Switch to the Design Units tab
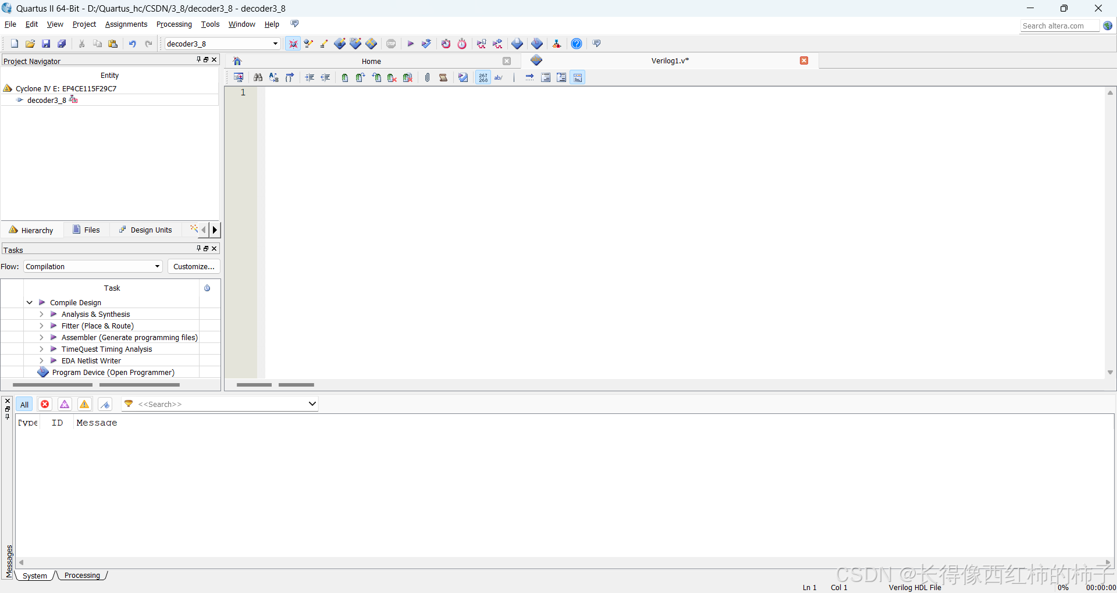This screenshot has height=593, width=1117. (145, 230)
